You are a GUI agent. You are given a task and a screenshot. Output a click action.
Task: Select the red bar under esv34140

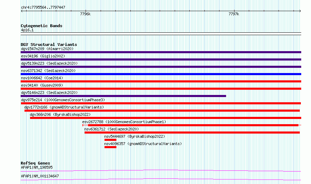point(161,89)
